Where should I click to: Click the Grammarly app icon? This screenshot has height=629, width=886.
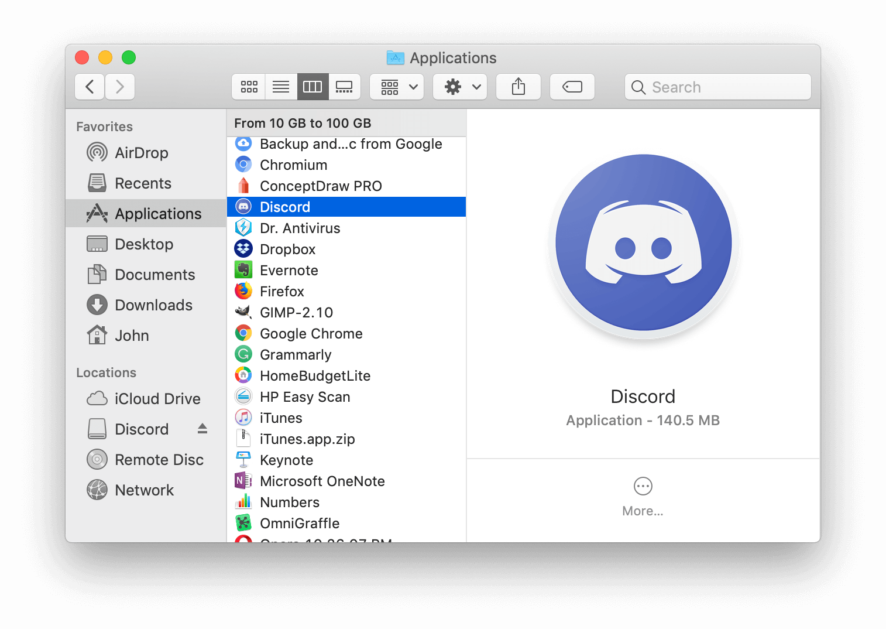click(x=243, y=354)
